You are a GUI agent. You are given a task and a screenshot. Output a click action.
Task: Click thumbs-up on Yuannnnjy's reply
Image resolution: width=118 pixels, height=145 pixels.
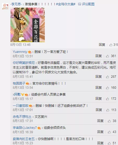107,56
